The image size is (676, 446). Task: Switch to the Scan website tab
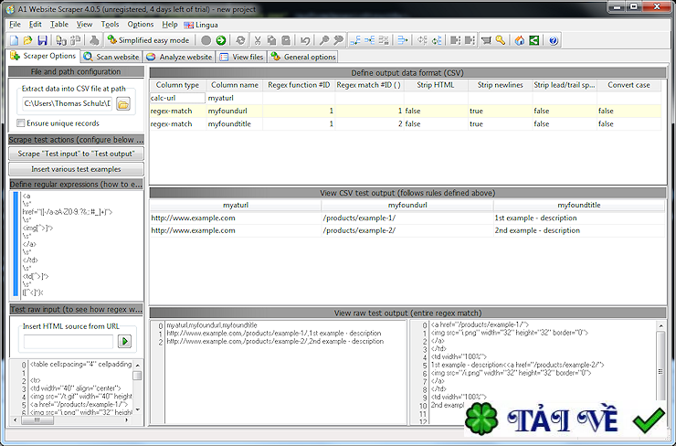(112, 57)
